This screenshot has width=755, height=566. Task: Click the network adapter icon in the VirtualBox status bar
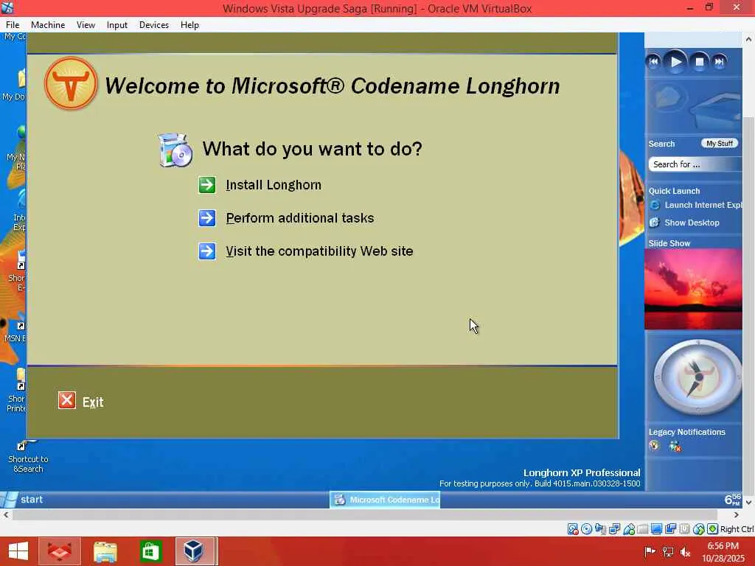point(614,529)
